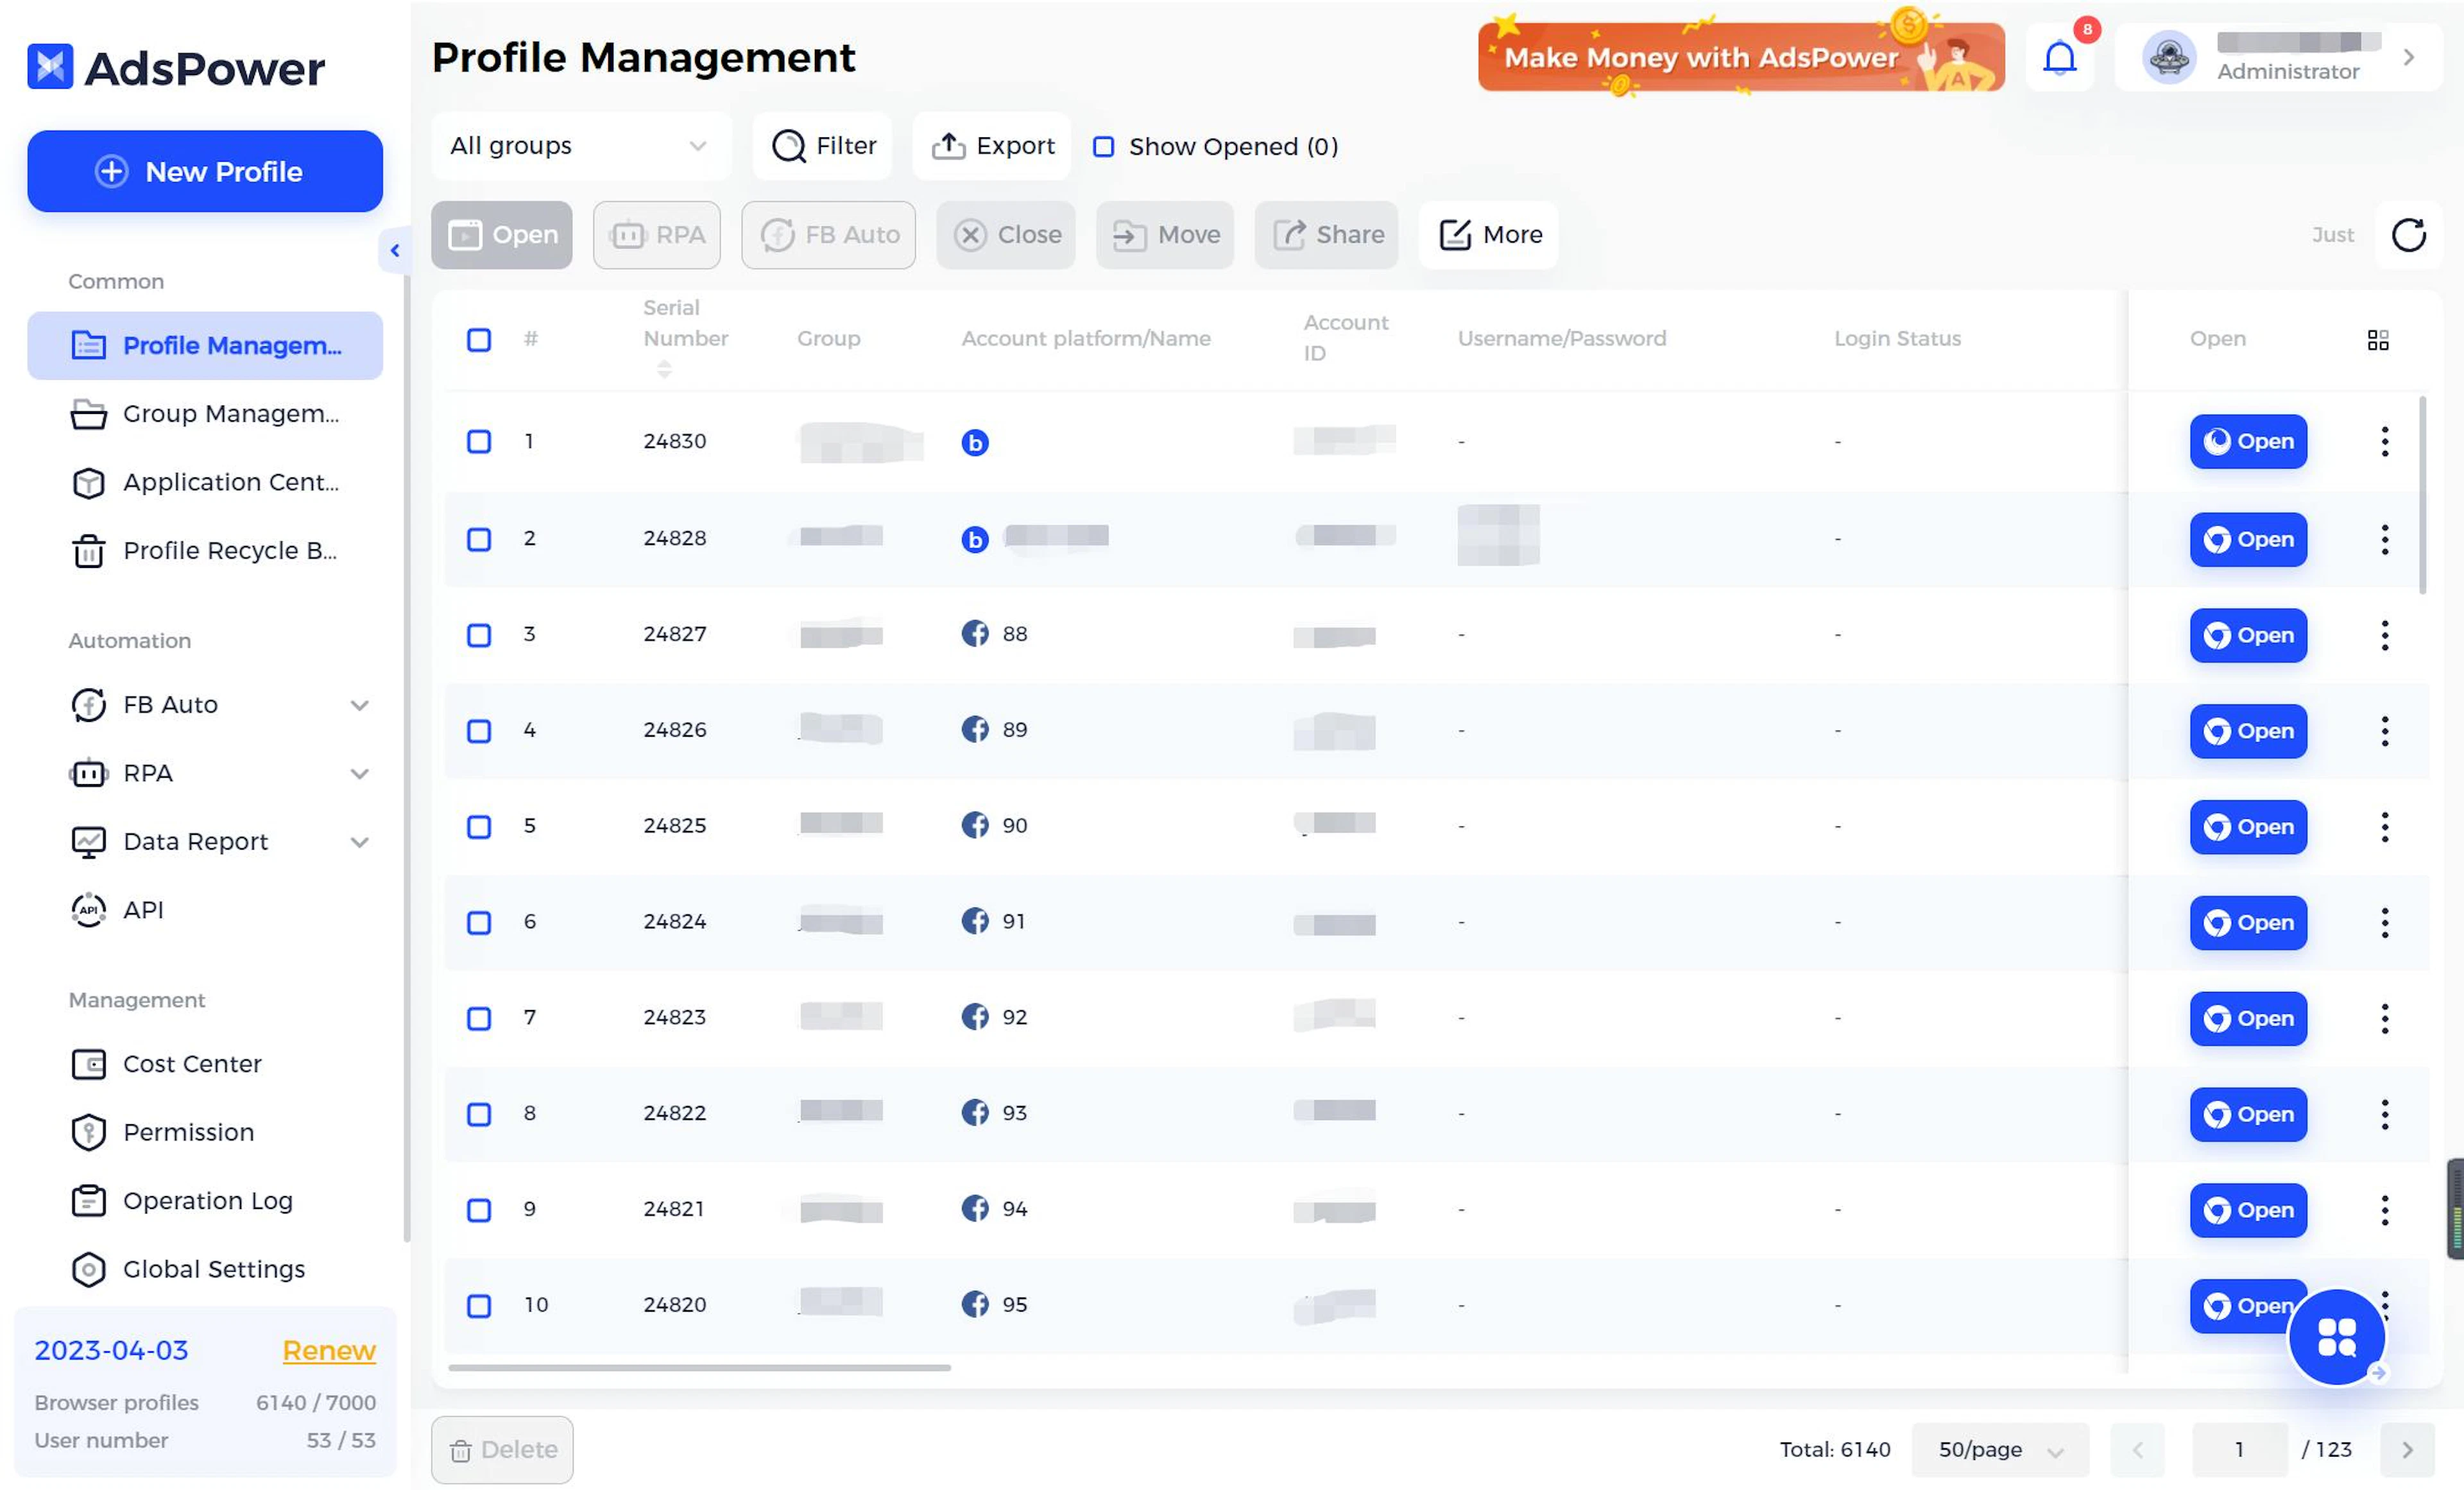Click the Export button
Image resolution: width=2464 pixels, height=1490 pixels.
992,146
